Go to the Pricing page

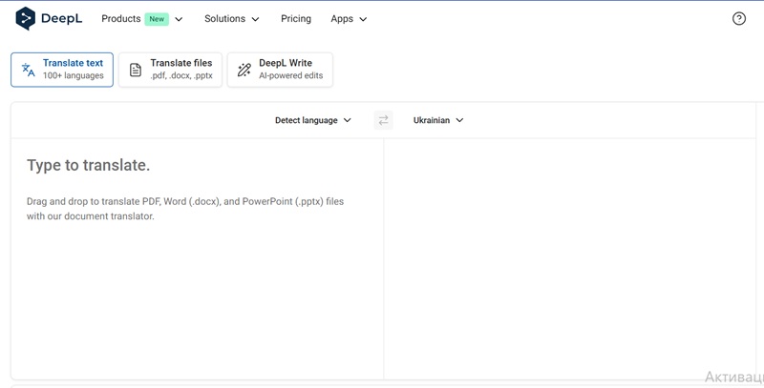click(296, 19)
